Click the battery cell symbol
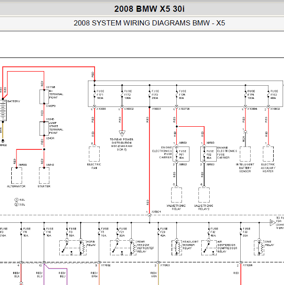The image size is (284, 285). [3, 110]
